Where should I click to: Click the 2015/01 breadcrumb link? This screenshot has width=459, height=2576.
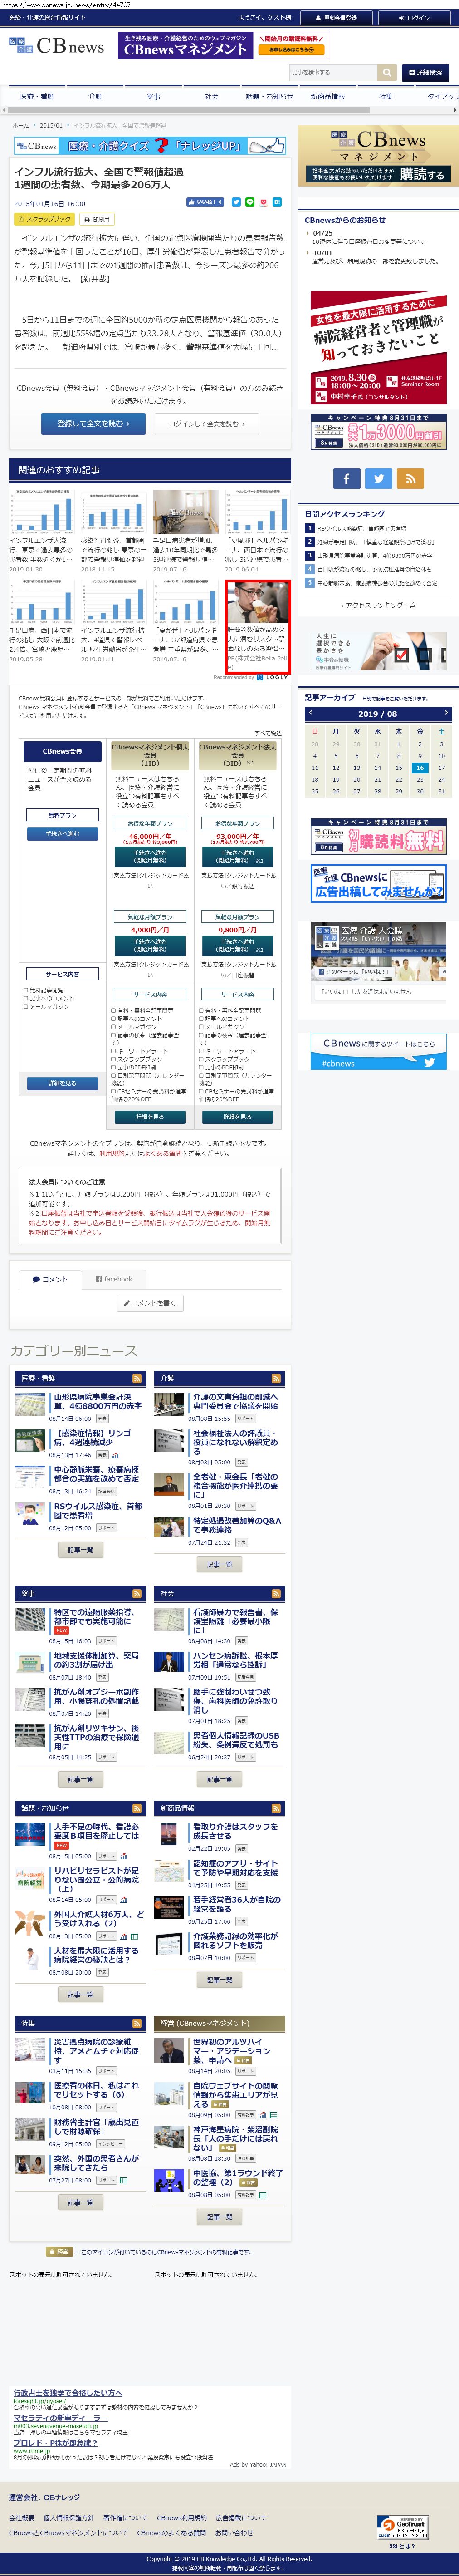[x=50, y=126]
